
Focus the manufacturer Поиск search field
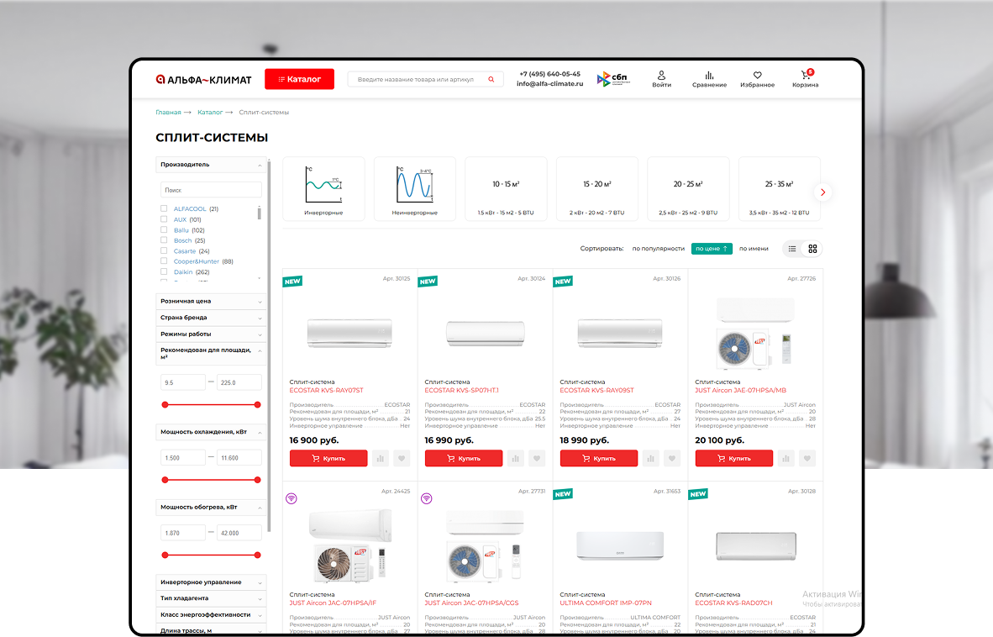tap(211, 190)
